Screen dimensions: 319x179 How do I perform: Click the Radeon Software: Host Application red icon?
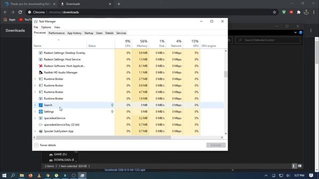pos(41,66)
